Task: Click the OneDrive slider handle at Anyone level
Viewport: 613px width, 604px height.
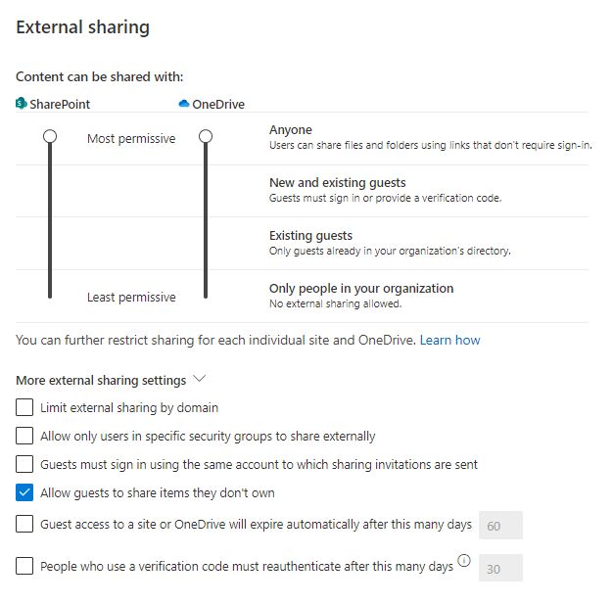Action: pyautogui.click(x=206, y=137)
